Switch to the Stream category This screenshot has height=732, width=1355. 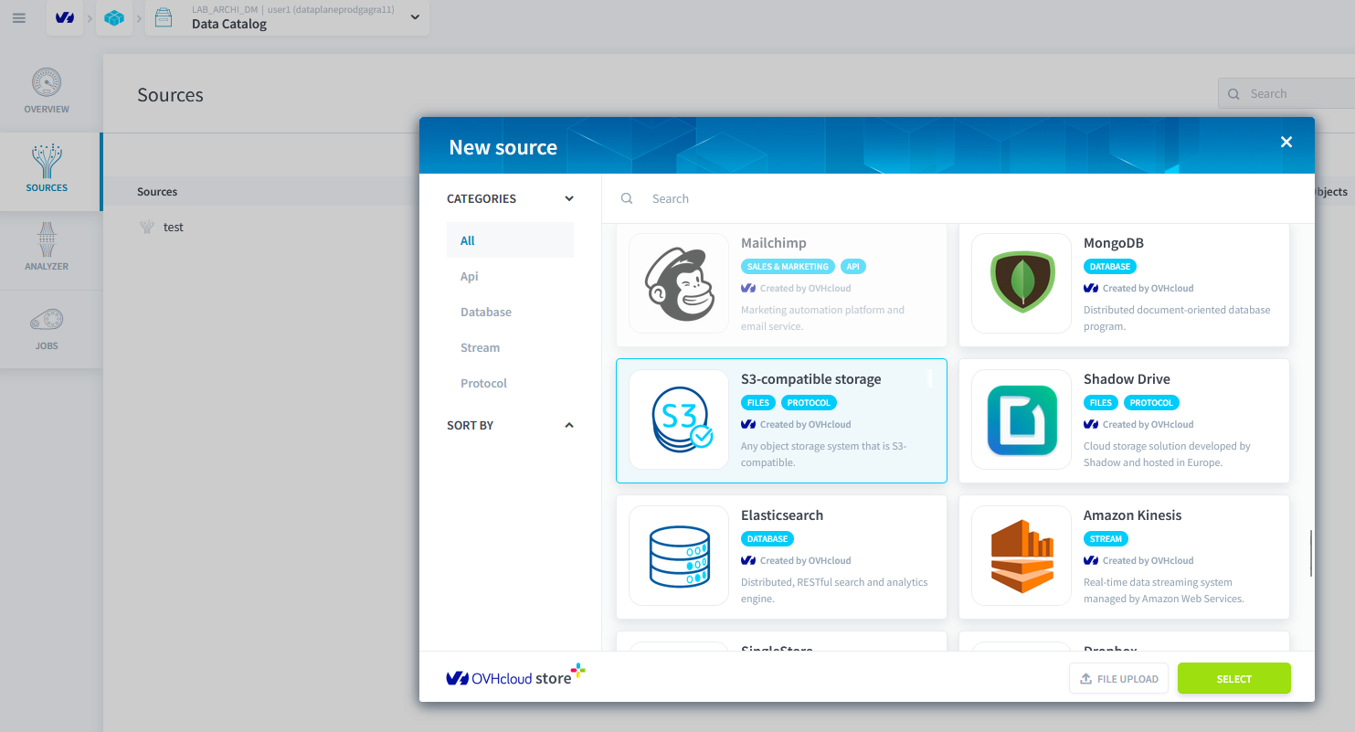click(x=480, y=347)
